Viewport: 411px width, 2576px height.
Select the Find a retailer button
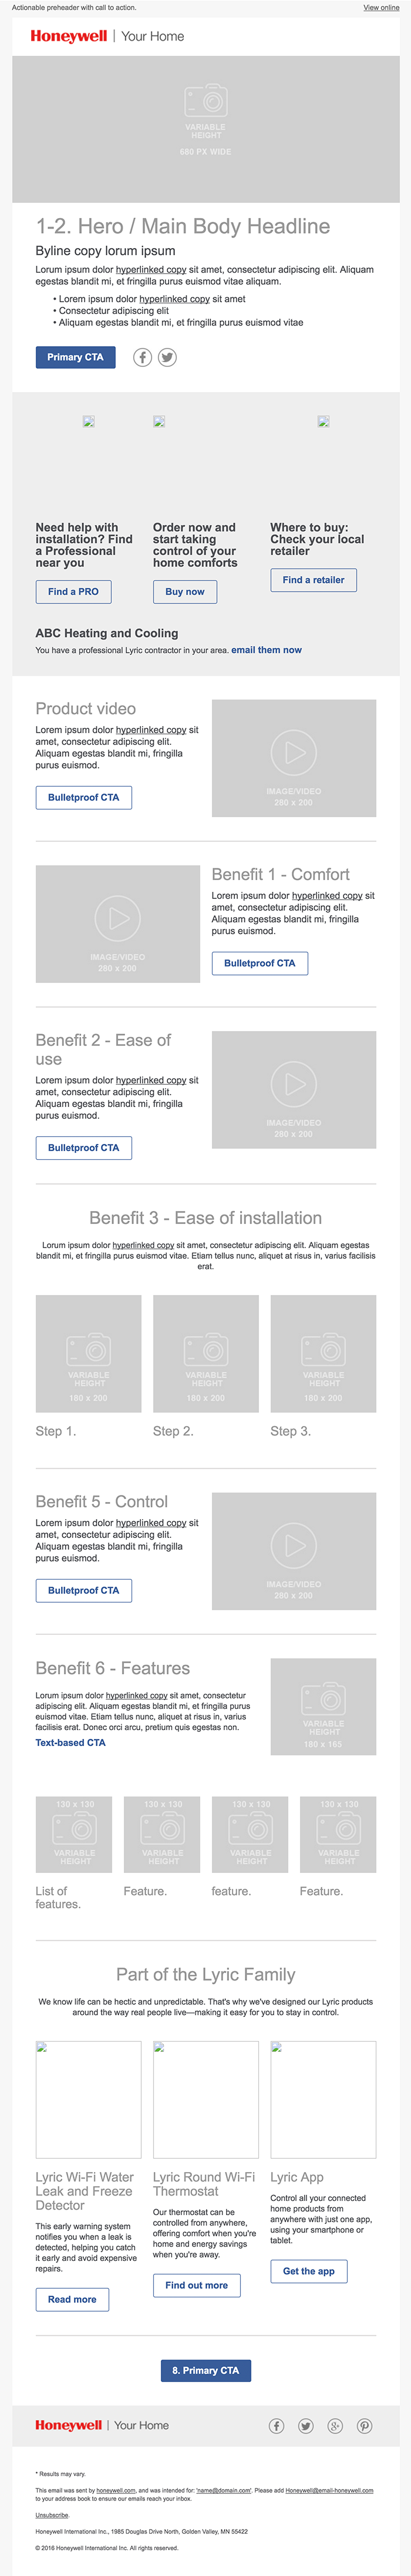click(x=313, y=580)
